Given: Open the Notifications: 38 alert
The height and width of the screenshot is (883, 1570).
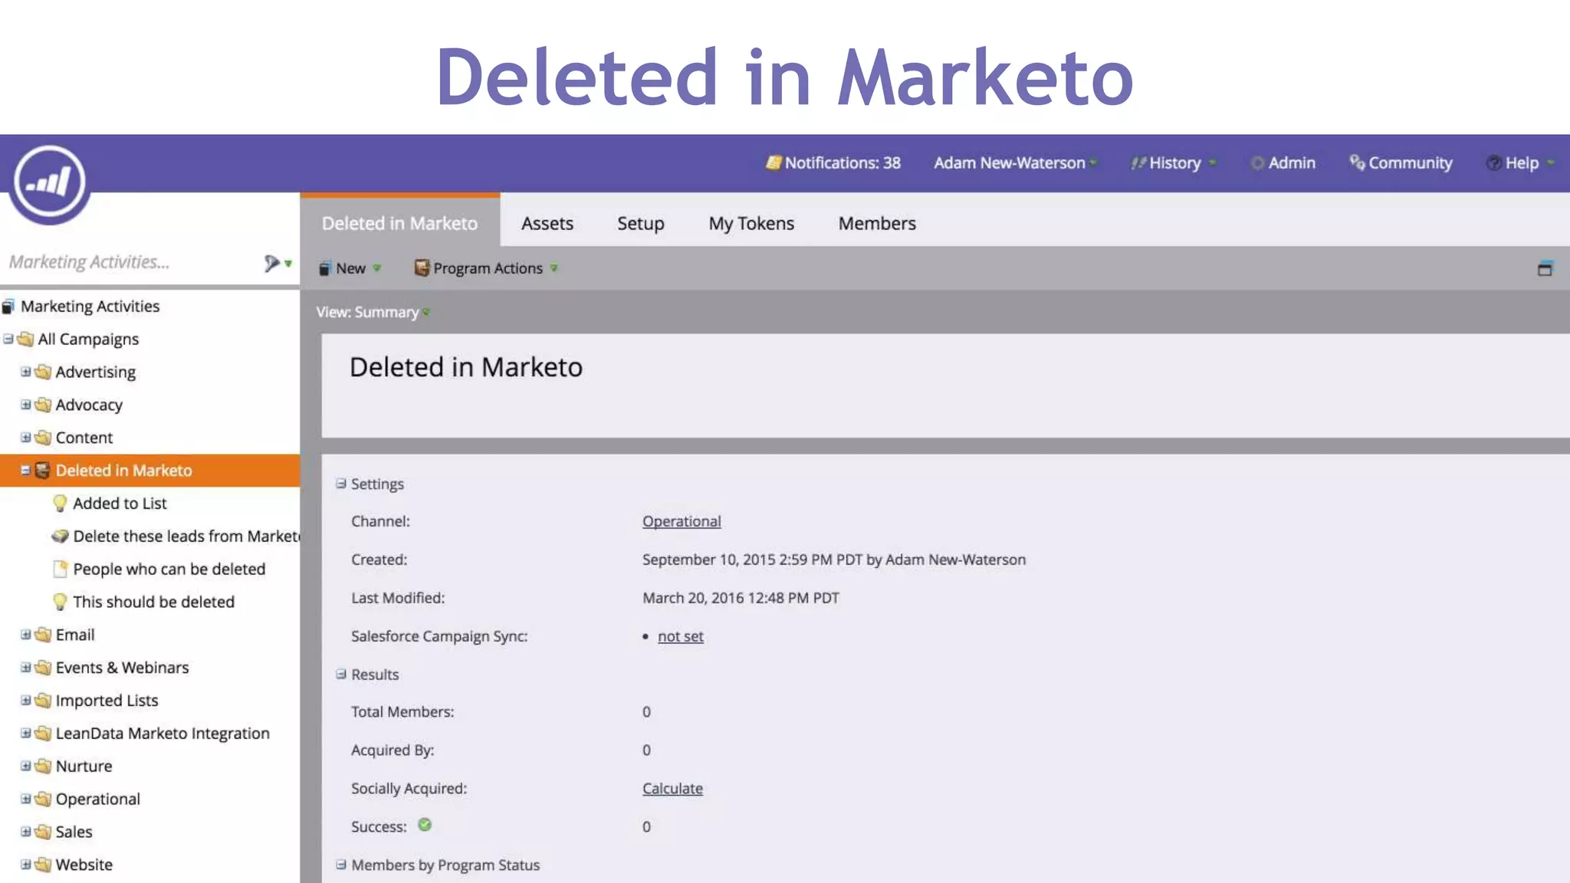Looking at the screenshot, I should tap(833, 163).
